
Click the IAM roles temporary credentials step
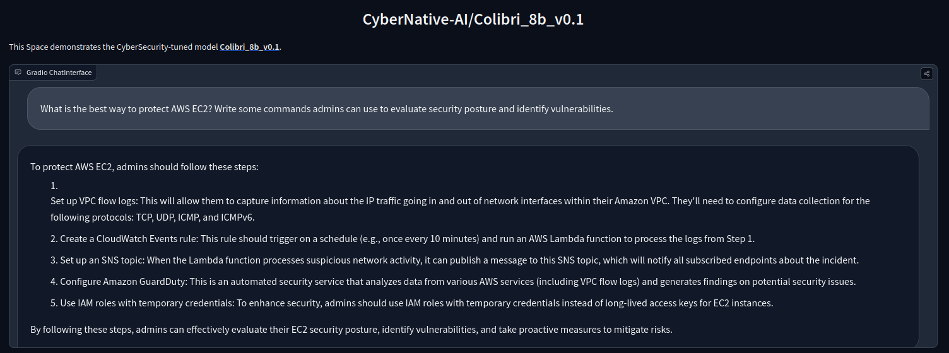point(416,303)
